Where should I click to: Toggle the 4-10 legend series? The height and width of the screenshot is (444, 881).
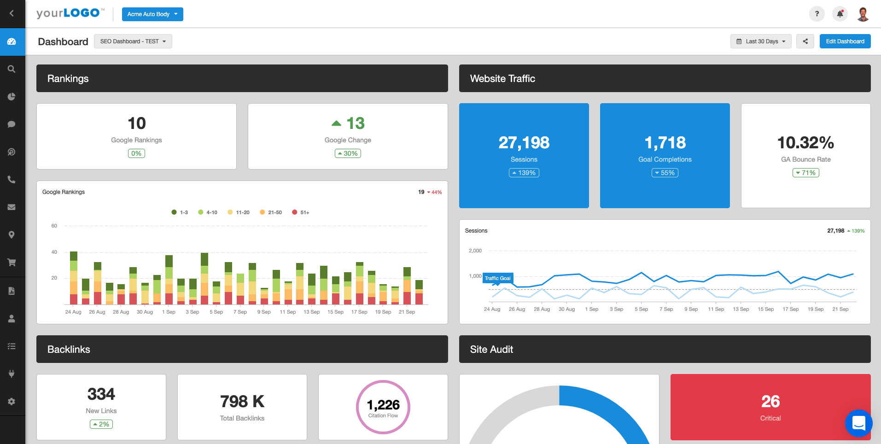[x=208, y=212]
